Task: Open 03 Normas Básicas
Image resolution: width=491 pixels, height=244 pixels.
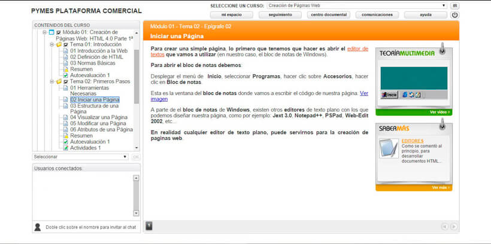Action: [x=92, y=63]
